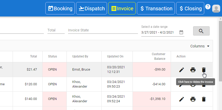Click the vertical page scrollbar thumb

[x=220, y=51]
